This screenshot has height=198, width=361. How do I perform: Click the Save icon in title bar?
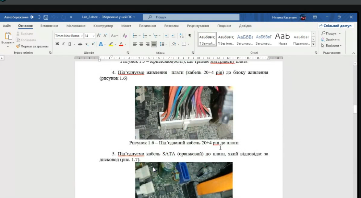click(x=46, y=17)
